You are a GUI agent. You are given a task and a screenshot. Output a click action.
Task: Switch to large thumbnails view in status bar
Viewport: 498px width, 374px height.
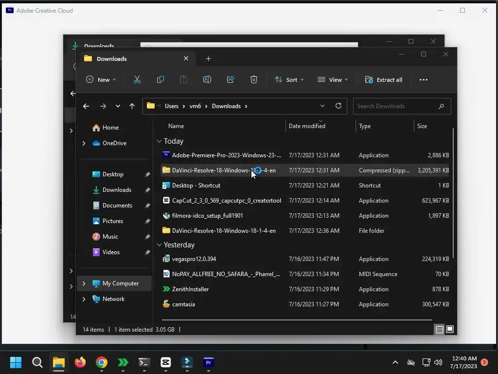[450, 330]
